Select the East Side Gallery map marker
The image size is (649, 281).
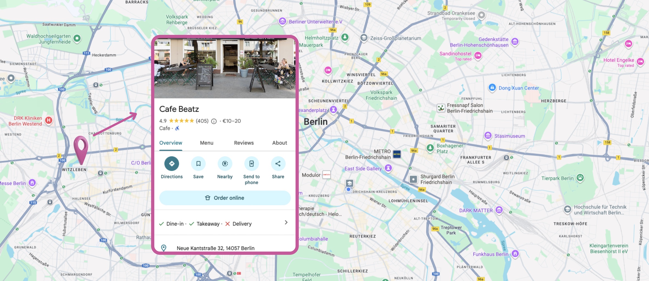[x=388, y=168]
